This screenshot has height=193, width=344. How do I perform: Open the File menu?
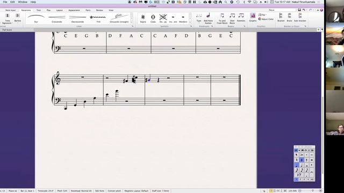click(5, 2)
